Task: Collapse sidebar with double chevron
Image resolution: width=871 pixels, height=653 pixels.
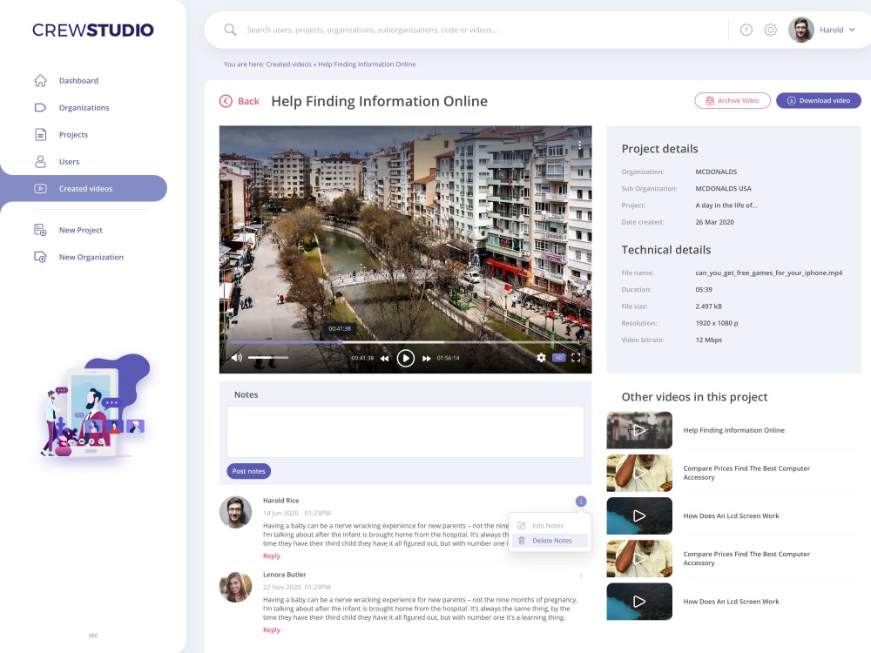Action: click(93, 636)
